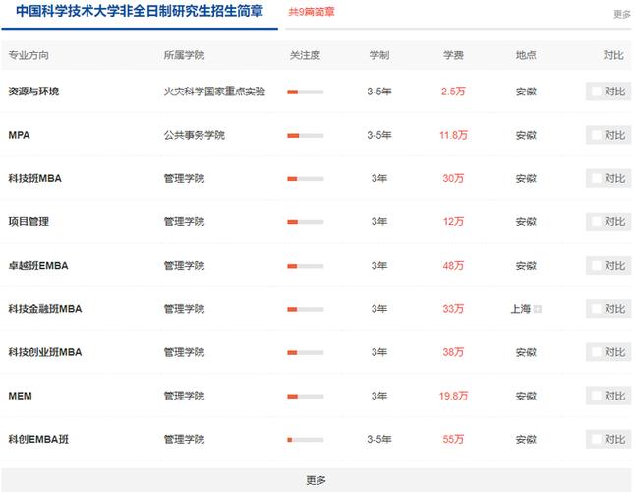Open the MEM program link
The height and width of the screenshot is (492, 635).
(x=20, y=396)
